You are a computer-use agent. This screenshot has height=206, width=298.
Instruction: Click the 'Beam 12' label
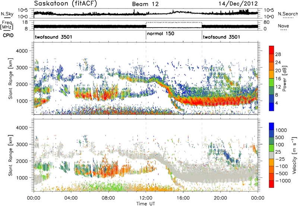145,4
